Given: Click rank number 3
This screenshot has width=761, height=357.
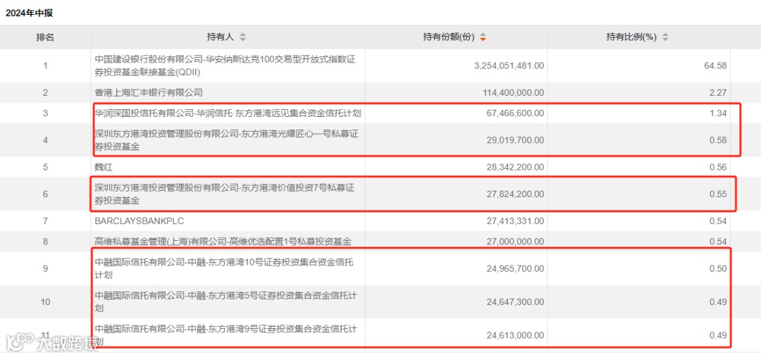Looking at the screenshot, I should [x=45, y=113].
